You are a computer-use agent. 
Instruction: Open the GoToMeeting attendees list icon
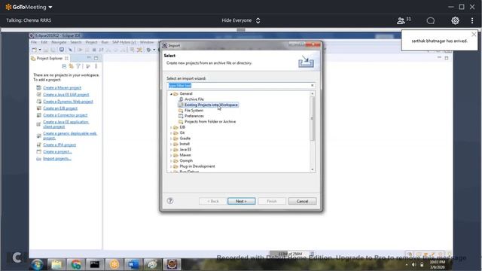[x=401, y=20]
